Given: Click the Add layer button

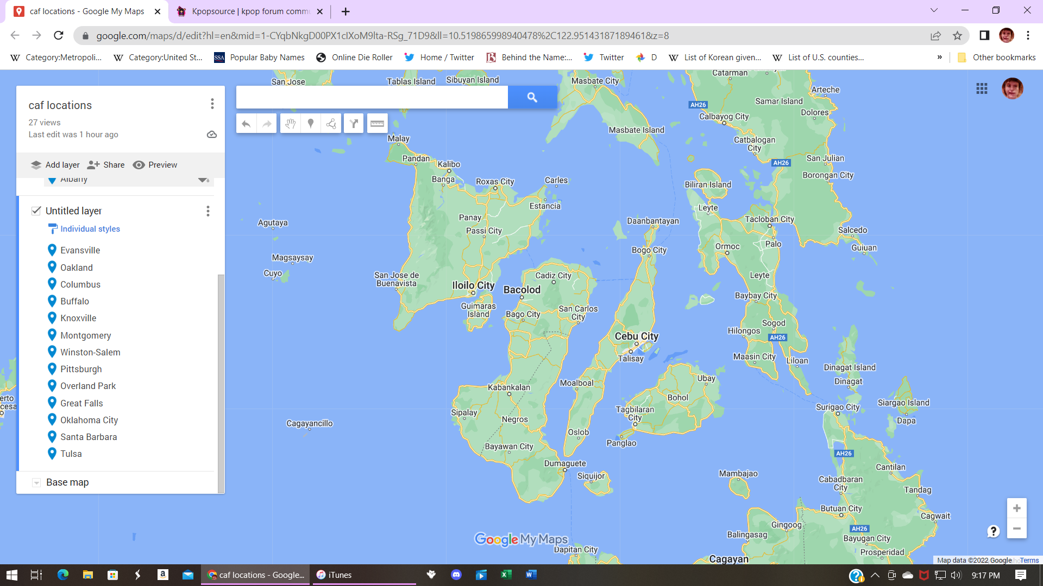Looking at the screenshot, I should coord(55,165).
